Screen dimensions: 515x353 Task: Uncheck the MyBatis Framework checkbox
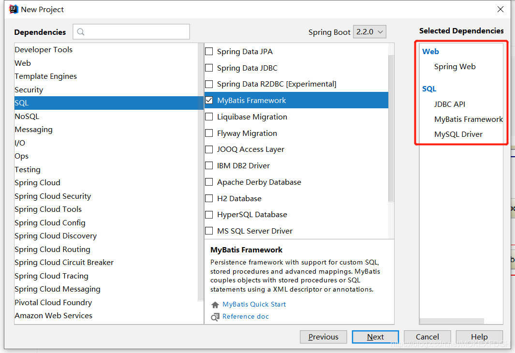coord(209,100)
